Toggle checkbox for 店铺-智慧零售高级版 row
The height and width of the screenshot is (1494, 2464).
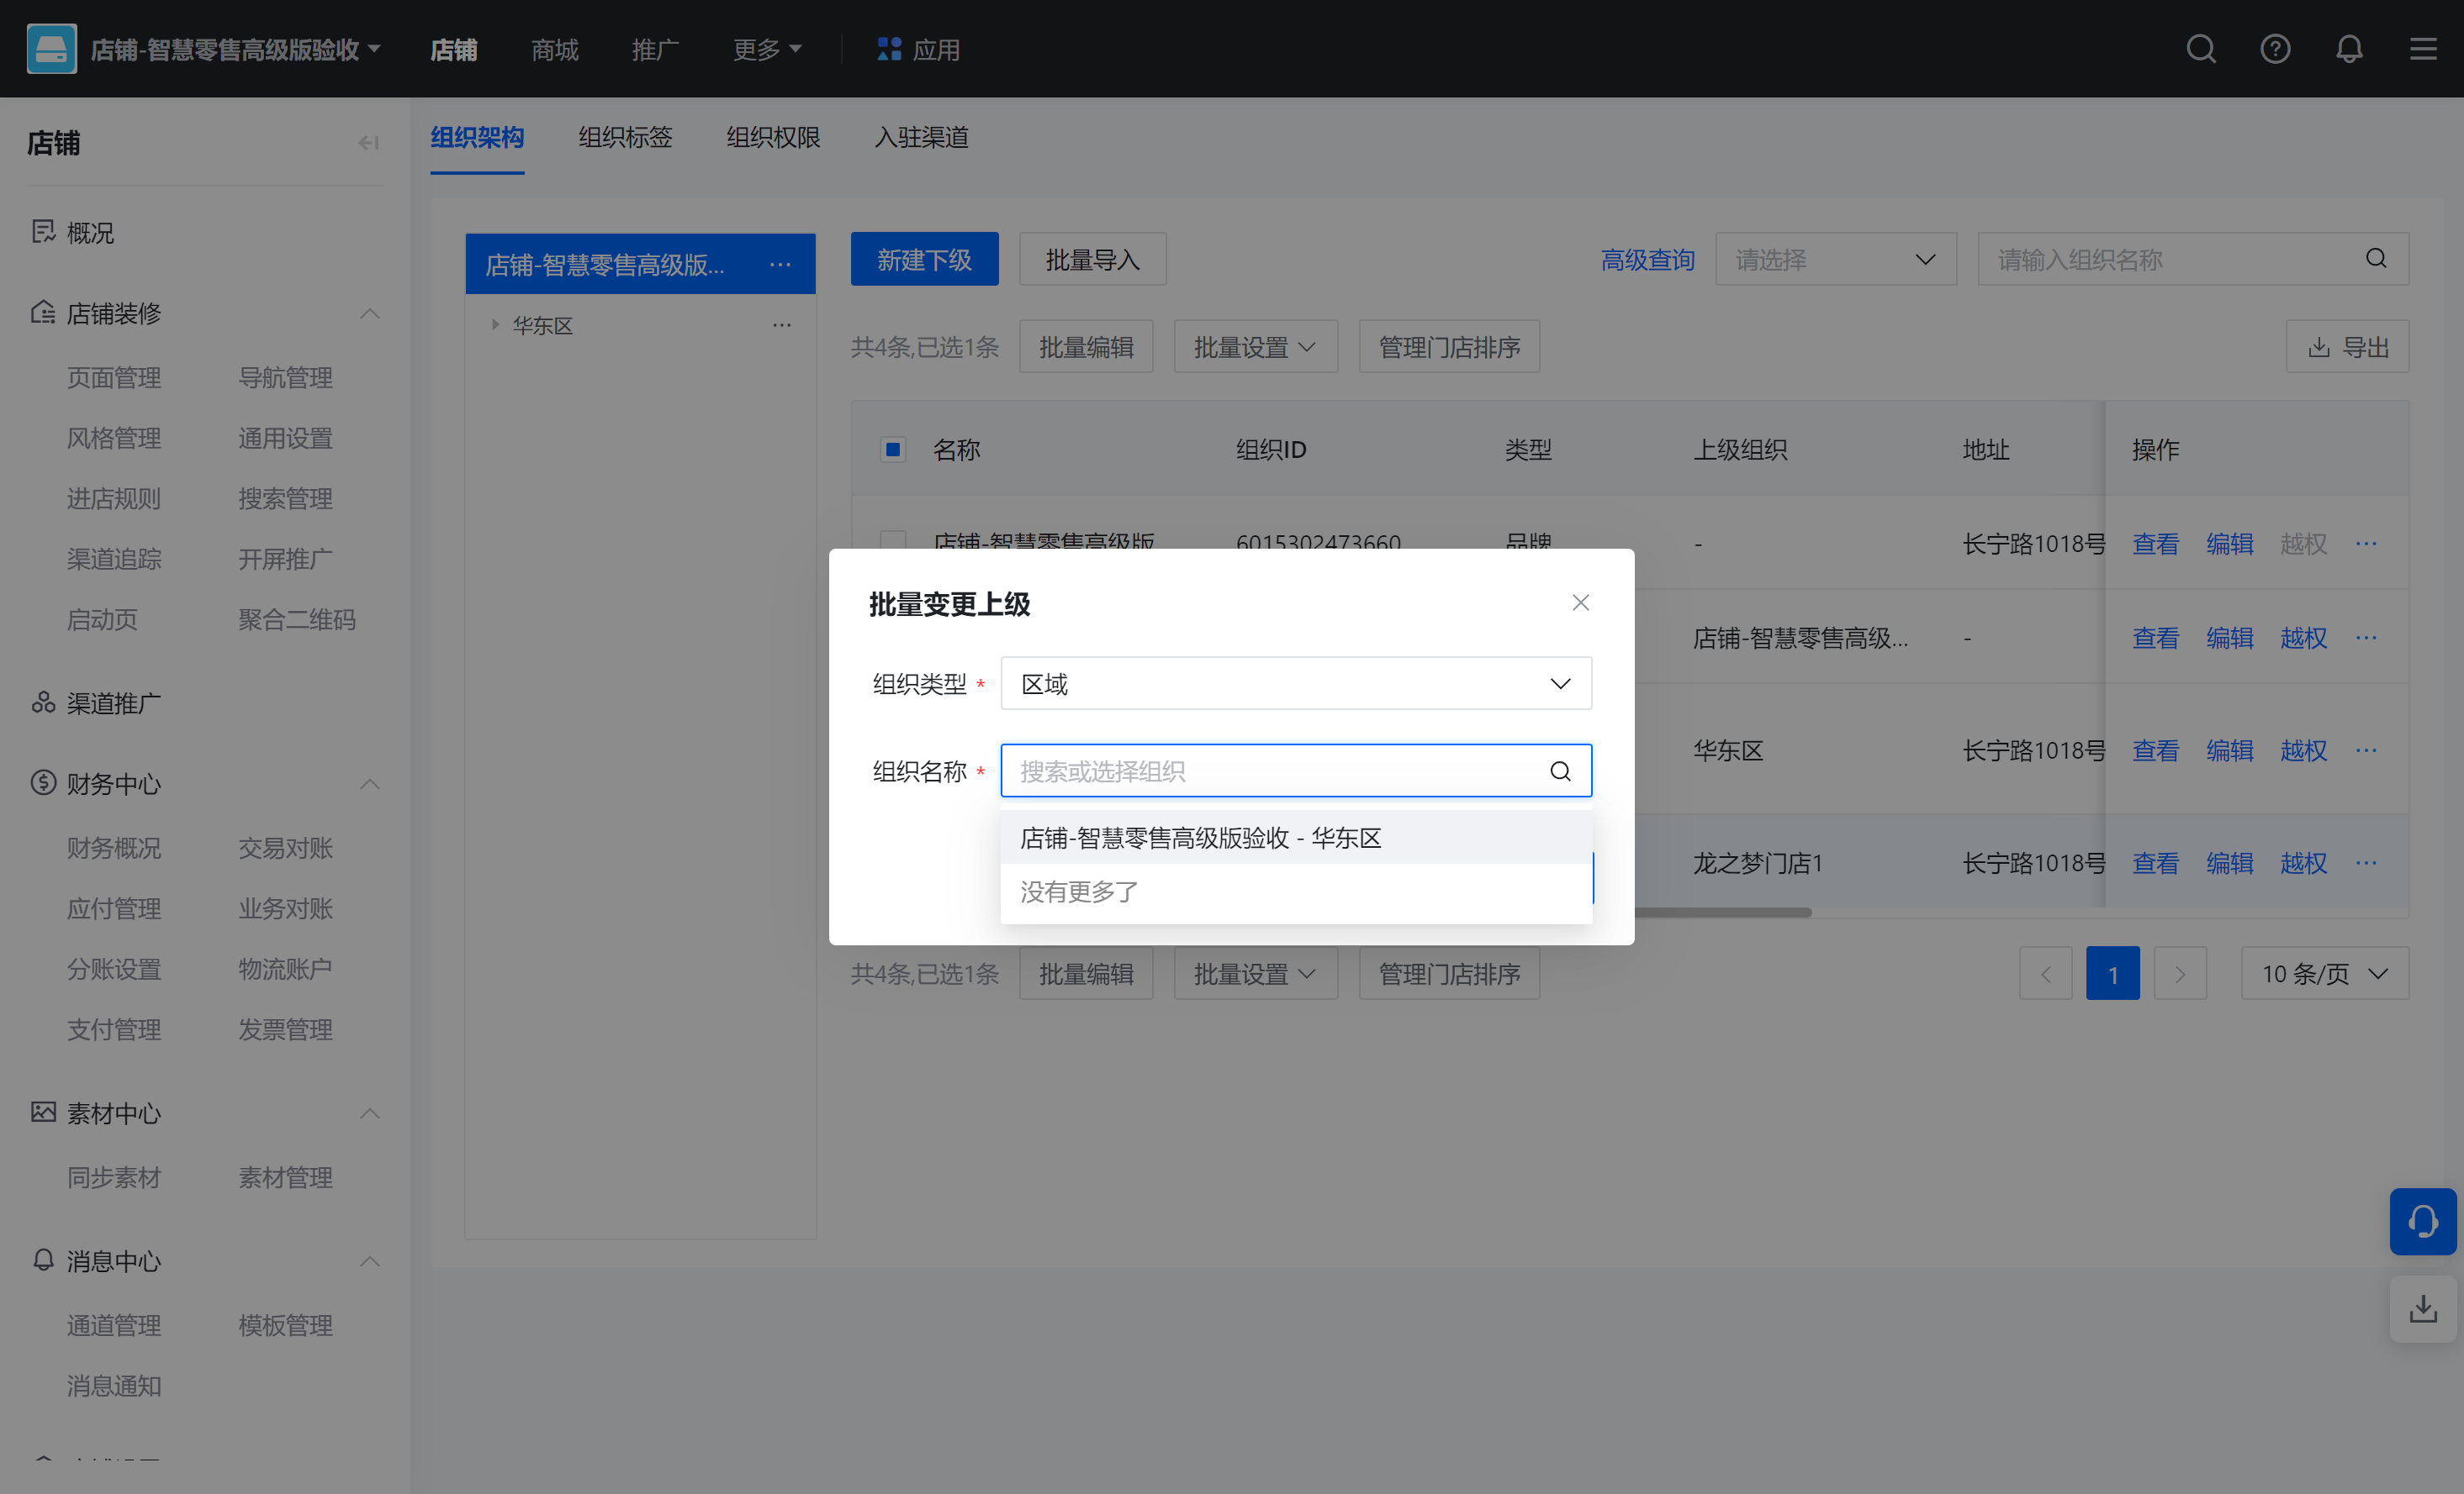pos(893,540)
